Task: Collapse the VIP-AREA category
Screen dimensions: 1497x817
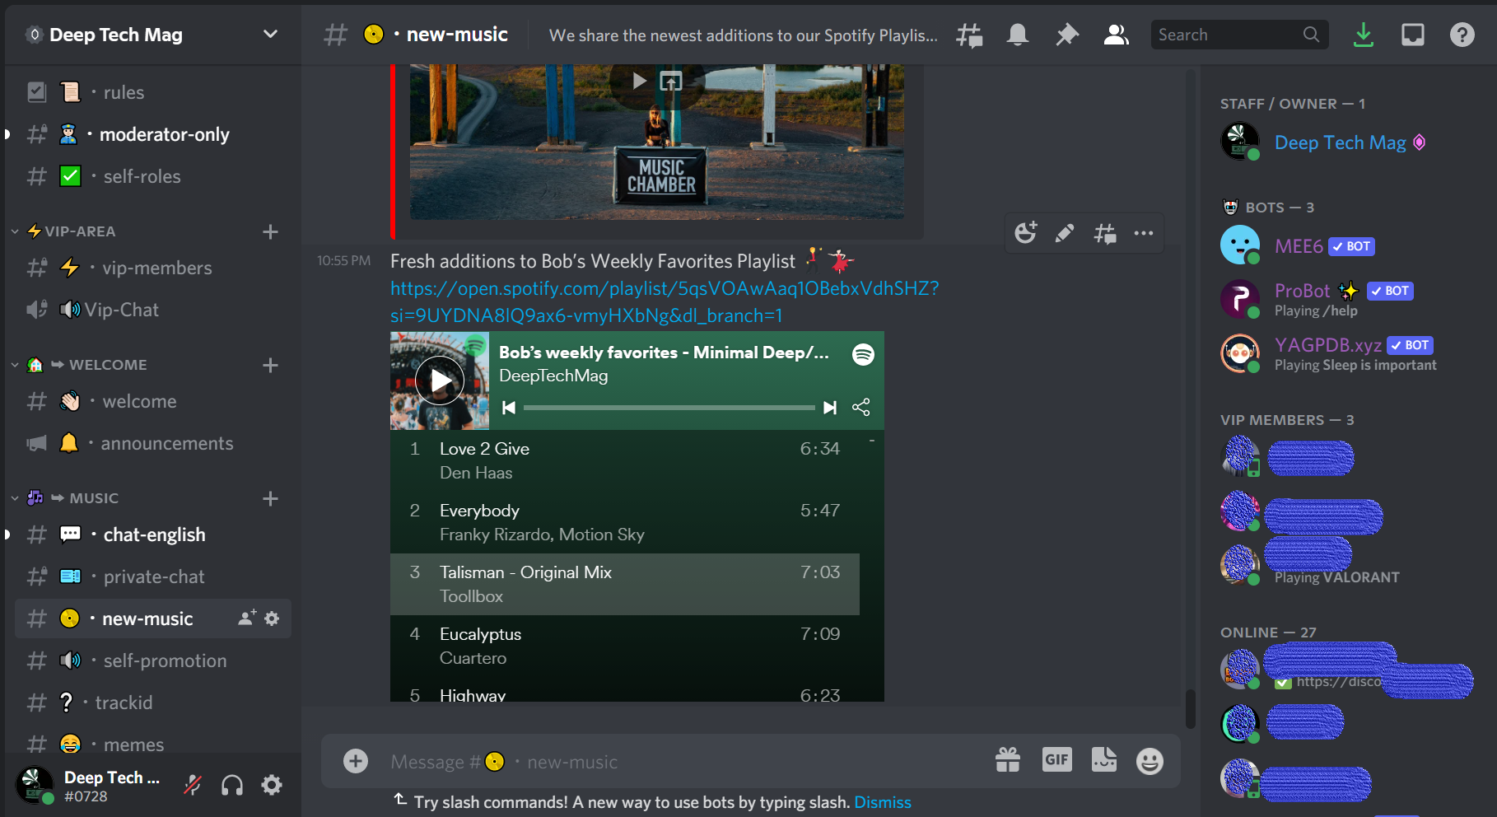Action: coord(80,231)
